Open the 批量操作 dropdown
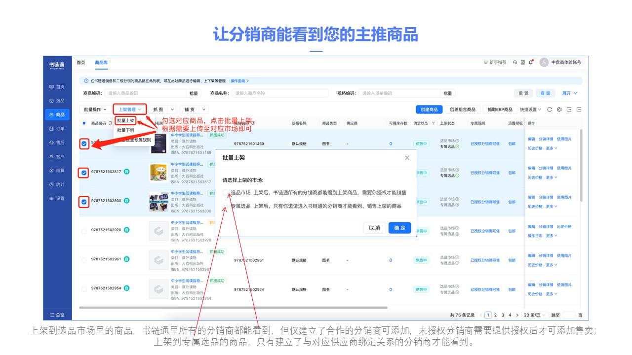The image size is (632, 355). pyautogui.click(x=95, y=109)
